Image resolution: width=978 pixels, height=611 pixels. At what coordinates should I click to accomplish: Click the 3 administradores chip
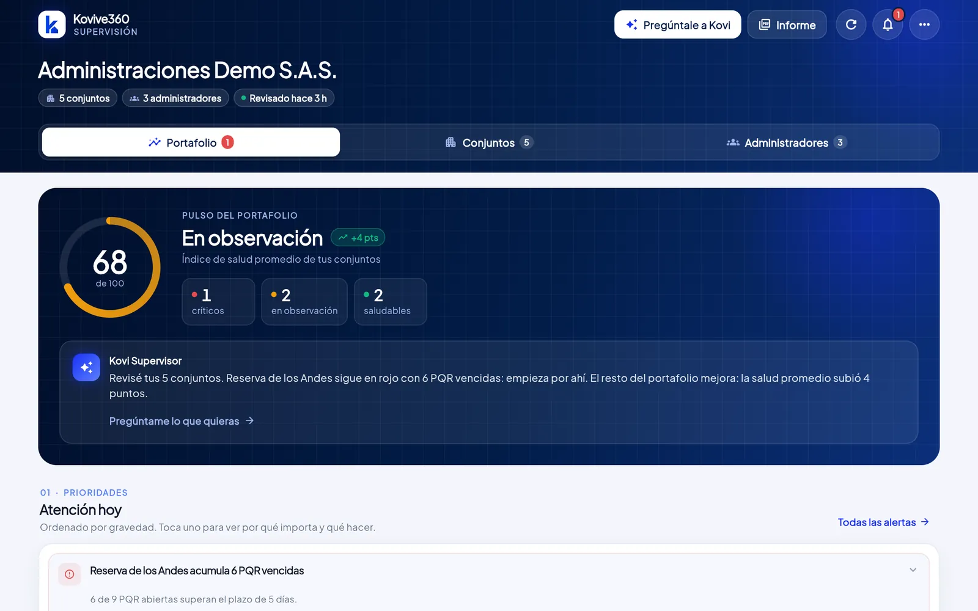point(175,98)
